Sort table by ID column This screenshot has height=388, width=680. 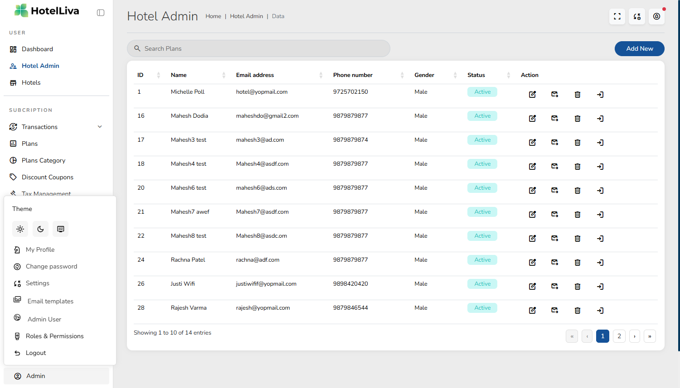coord(158,75)
